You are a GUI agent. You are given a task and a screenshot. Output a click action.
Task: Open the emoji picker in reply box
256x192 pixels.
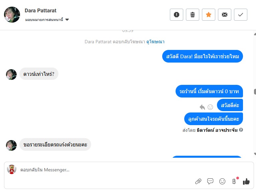coord(222,181)
